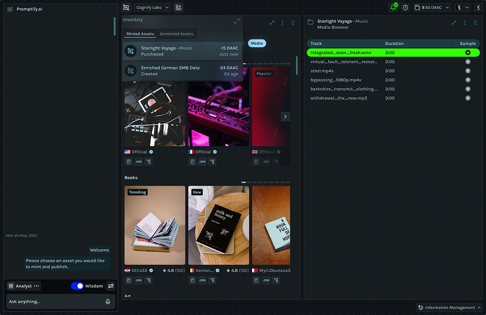Click the Myrl.Okuneva3 author name
Screen dimensions: 486x315
click(x=275, y=271)
